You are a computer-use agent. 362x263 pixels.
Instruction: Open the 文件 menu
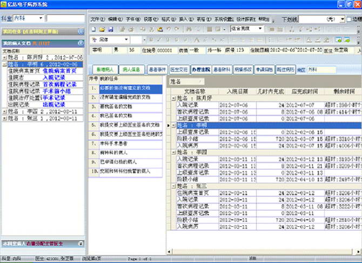coord(97,18)
